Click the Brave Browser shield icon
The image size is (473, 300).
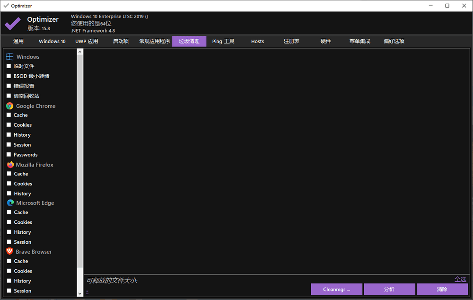(9, 251)
